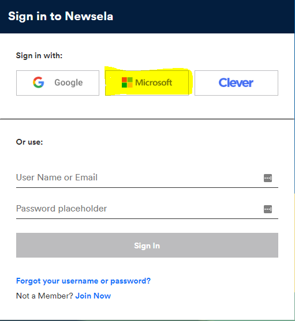The height and width of the screenshot is (321, 295).
Task: Sign in with the Google button
Action: tap(58, 83)
